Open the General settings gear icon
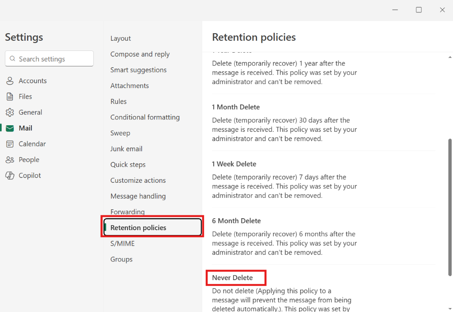 click(x=10, y=112)
